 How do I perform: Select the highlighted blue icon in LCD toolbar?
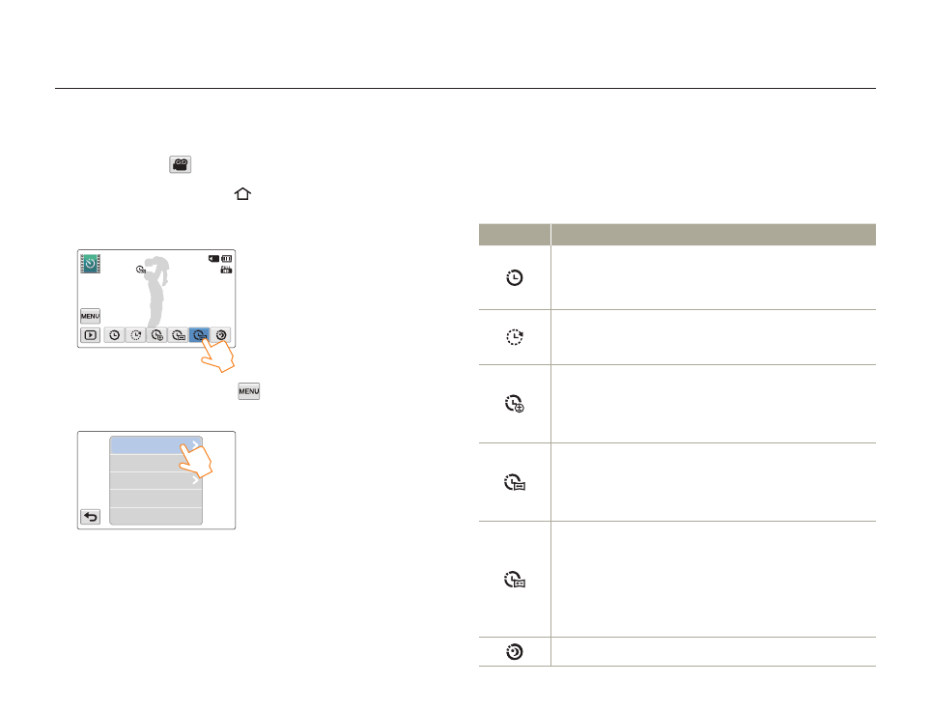click(200, 335)
